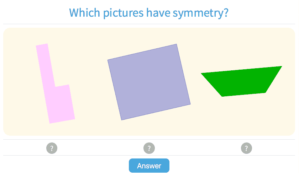Toggle the middle gray question mark circle

coord(149,148)
